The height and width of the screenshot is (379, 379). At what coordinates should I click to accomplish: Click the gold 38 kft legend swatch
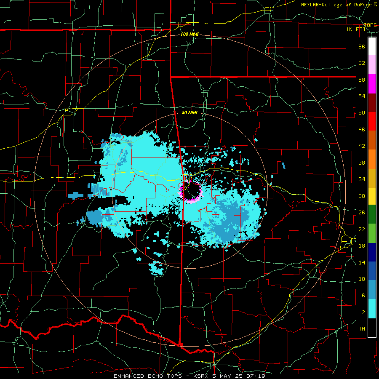tap(372, 178)
